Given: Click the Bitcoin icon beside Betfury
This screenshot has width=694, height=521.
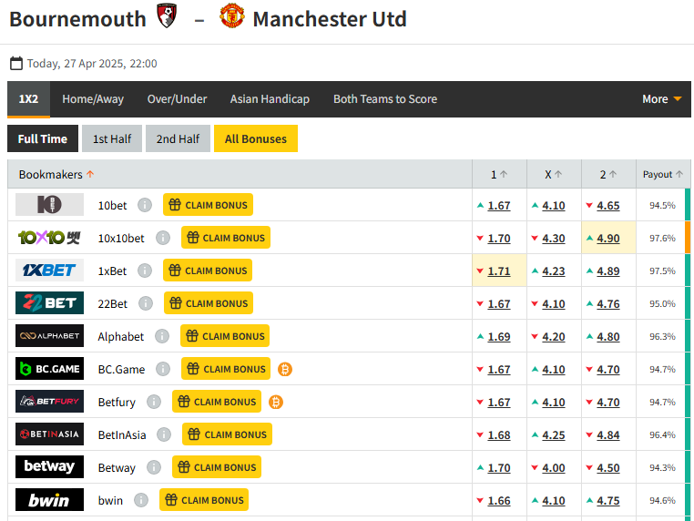Looking at the screenshot, I should [276, 402].
